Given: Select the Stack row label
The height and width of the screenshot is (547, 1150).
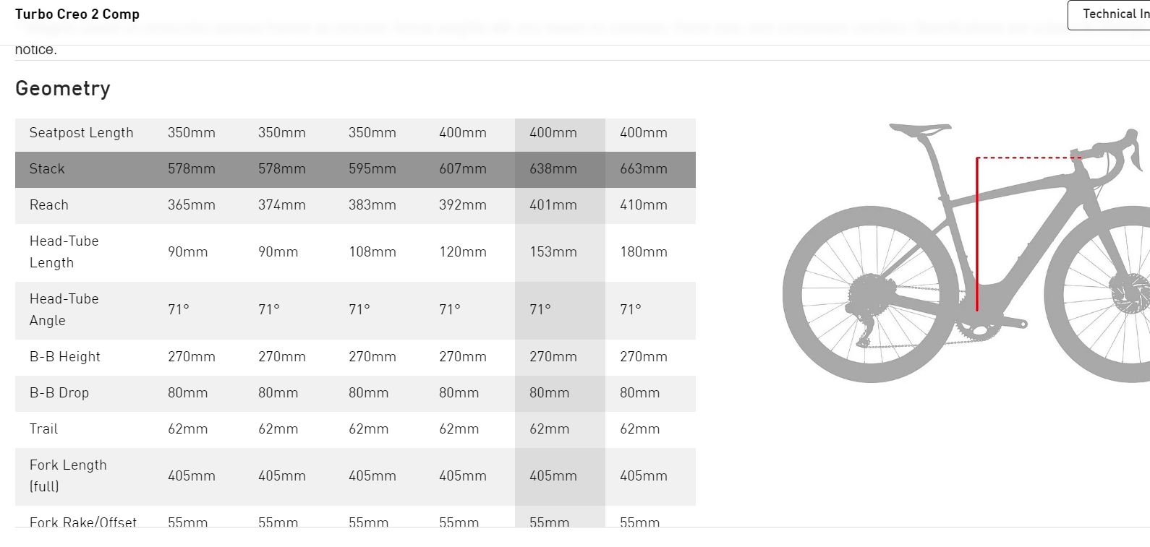Looking at the screenshot, I should [x=47, y=169].
